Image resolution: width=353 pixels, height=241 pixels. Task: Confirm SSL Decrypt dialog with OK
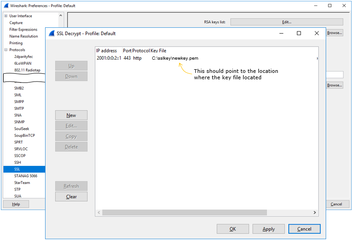(x=233, y=229)
